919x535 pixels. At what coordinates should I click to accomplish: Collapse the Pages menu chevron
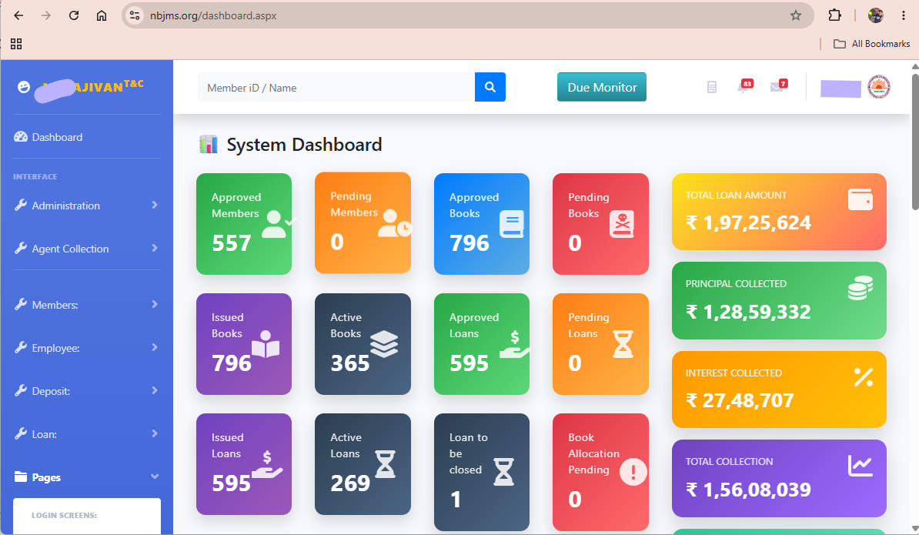coord(155,476)
